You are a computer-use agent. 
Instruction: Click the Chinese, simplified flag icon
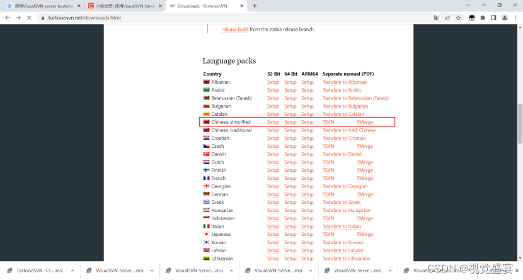207,122
